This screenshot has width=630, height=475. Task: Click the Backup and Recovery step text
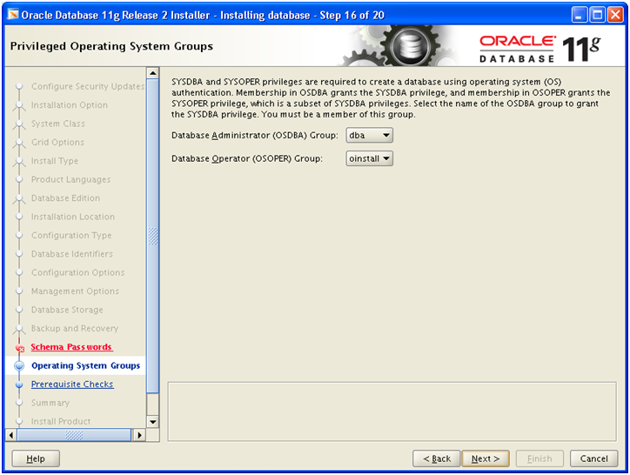(x=75, y=328)
